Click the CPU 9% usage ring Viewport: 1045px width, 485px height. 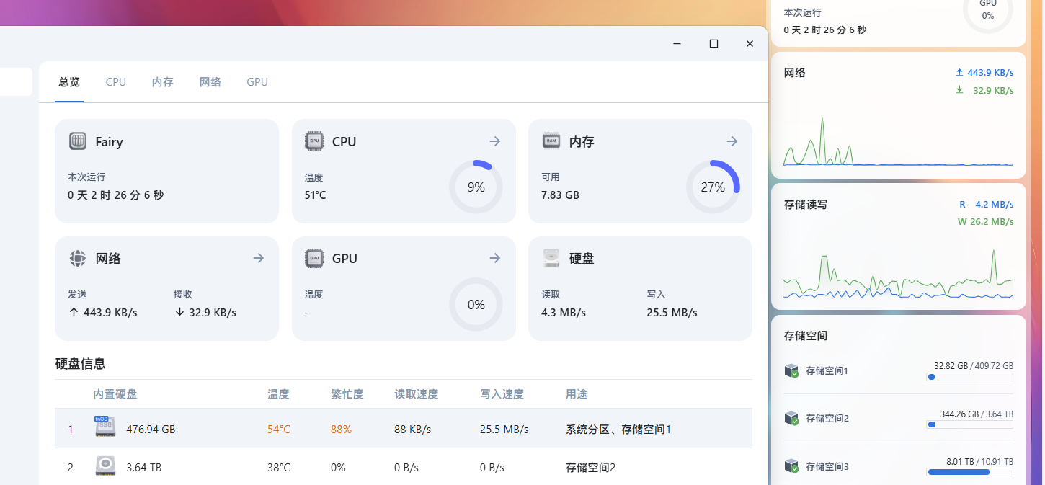(476, 187)
